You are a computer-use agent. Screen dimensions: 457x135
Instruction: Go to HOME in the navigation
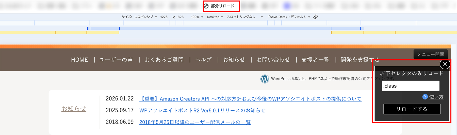[x=79, y=60]
